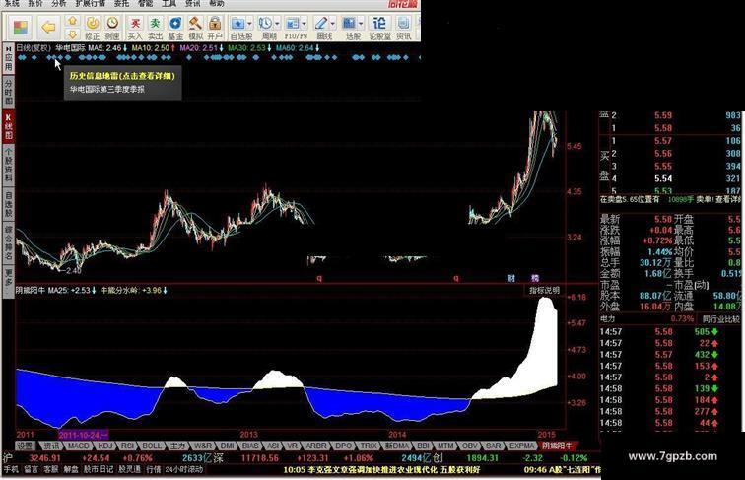Open the 论股堂 forum icon
The height and width of the screenshot is (480, 745).
(x=379, y=28)
